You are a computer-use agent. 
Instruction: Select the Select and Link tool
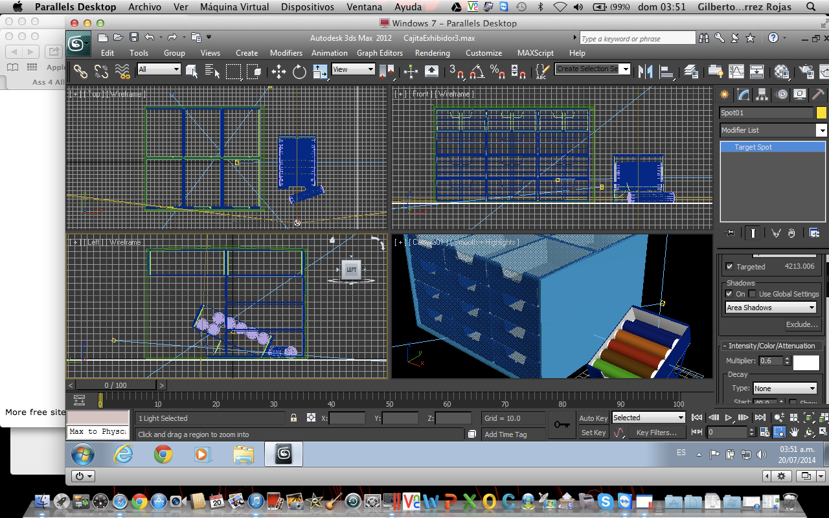(x=80, y=71)
